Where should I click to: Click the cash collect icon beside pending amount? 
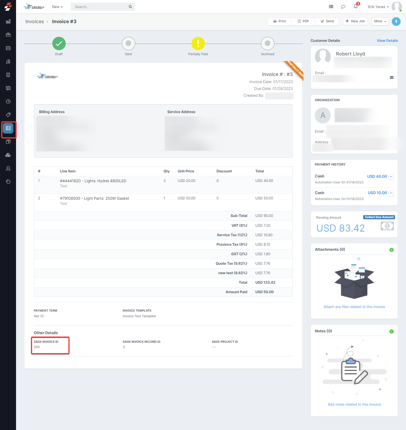pos(387,226)
